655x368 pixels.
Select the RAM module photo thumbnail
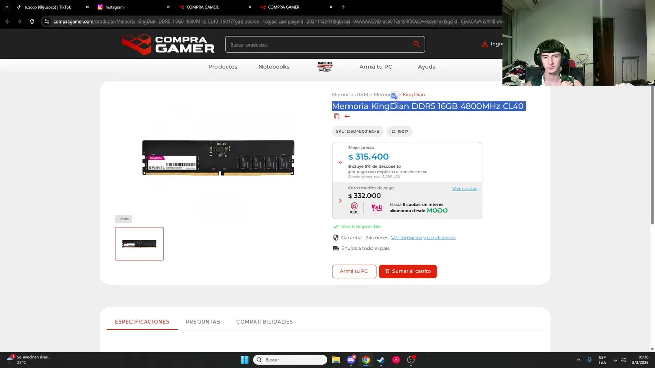coord(139,244)
